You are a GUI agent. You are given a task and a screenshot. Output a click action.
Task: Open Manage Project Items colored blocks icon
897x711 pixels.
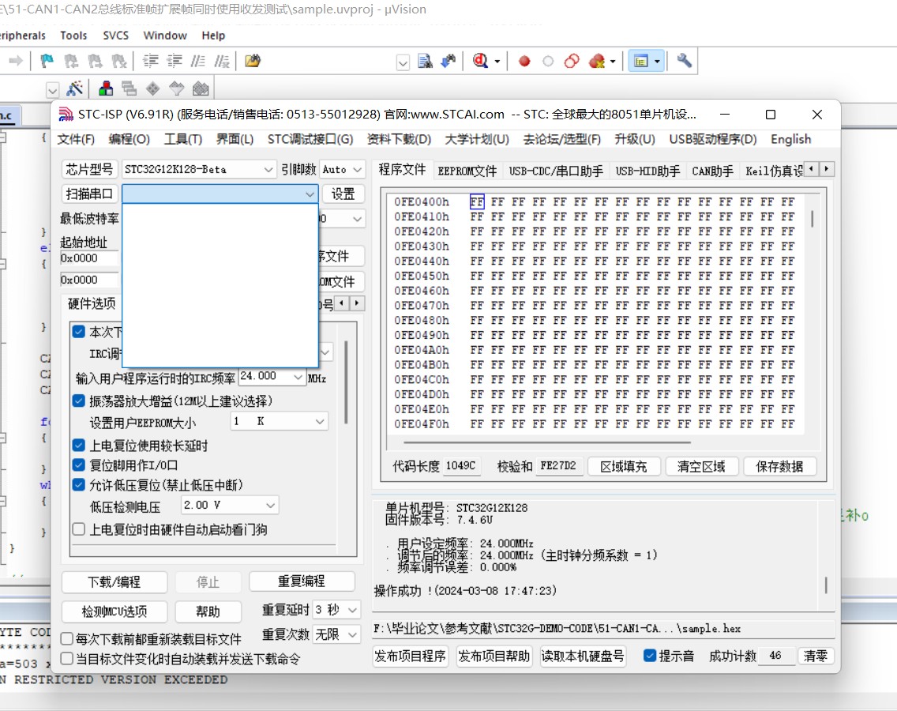click(105, 88)
